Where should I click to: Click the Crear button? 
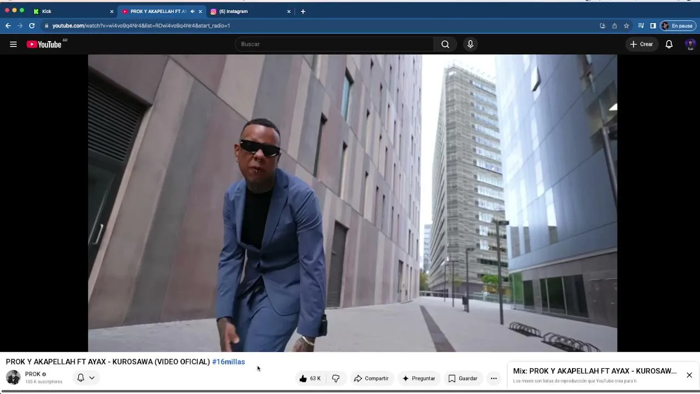coord(641,44)
